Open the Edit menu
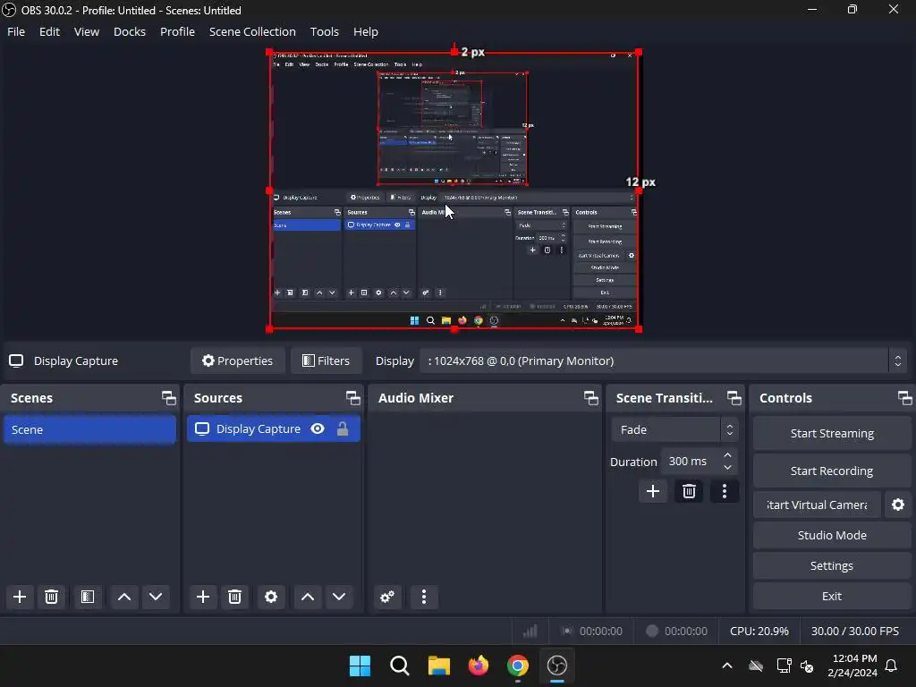 click(x=50, y=31)
